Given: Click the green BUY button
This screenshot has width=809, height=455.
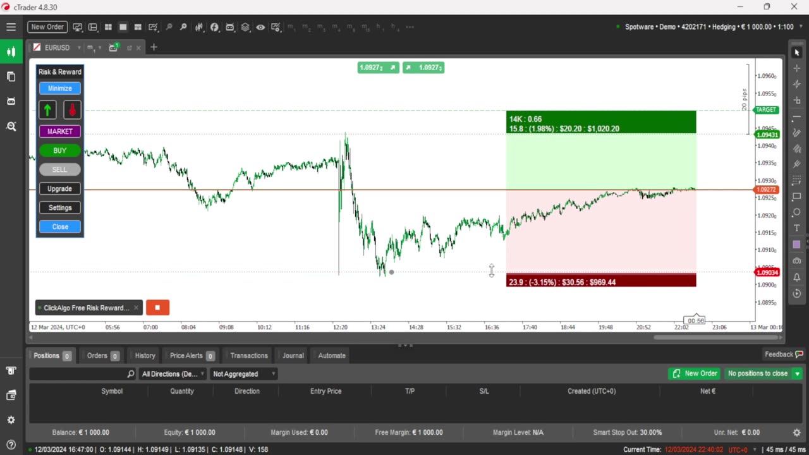Looking at the screenshot, I should (60, 150).
